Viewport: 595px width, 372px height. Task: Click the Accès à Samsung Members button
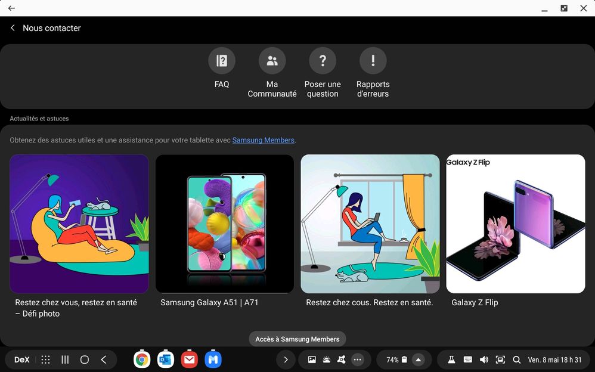pos(297,339)
